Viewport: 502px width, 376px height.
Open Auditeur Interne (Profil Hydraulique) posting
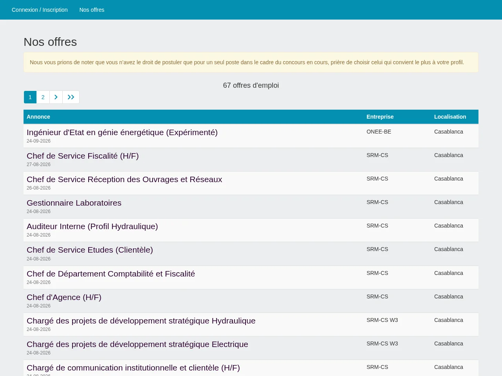92,226
